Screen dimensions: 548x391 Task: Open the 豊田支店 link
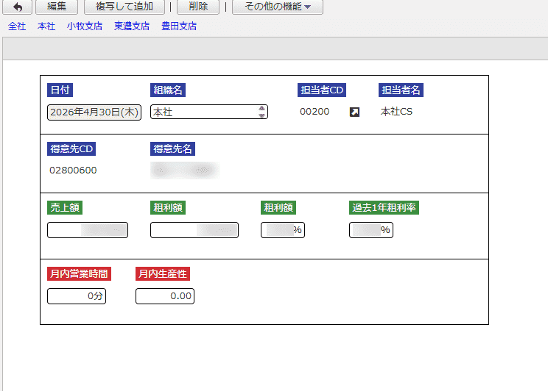pyautogui.click(x=179, y=26)
